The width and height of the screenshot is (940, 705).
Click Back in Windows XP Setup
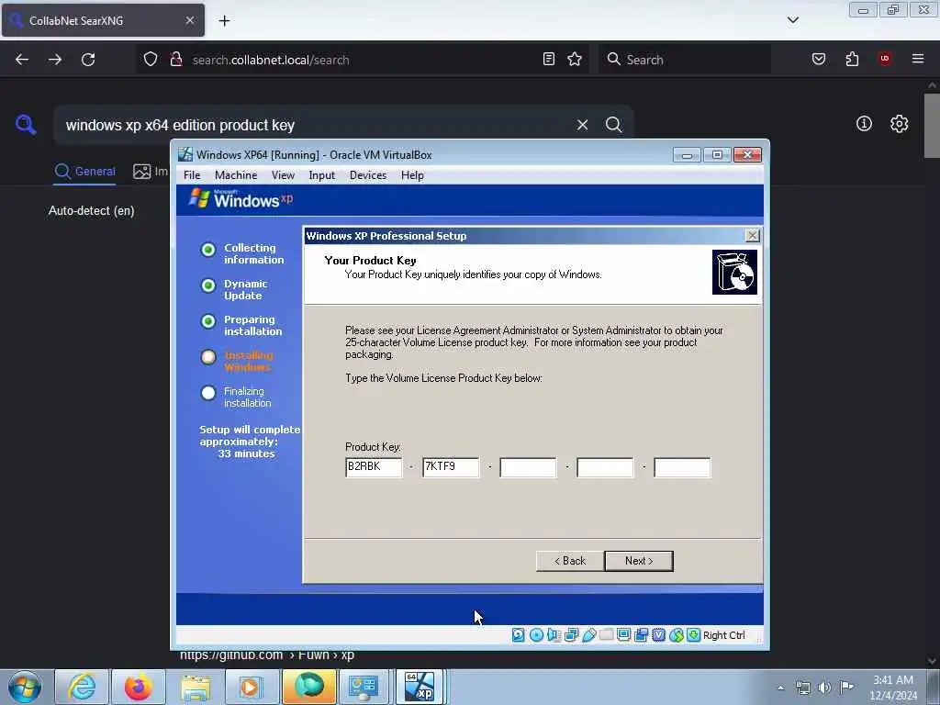569,561
